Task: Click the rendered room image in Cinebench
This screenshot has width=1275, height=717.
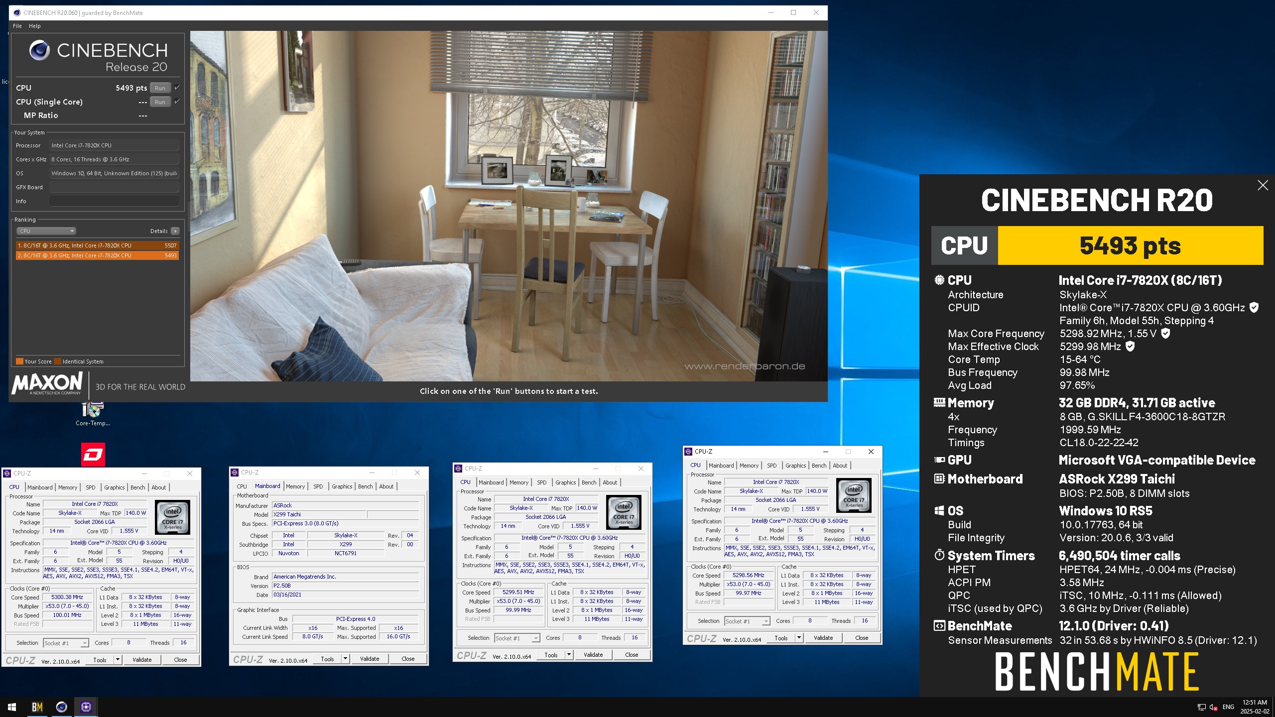Action: click(509, 206)
